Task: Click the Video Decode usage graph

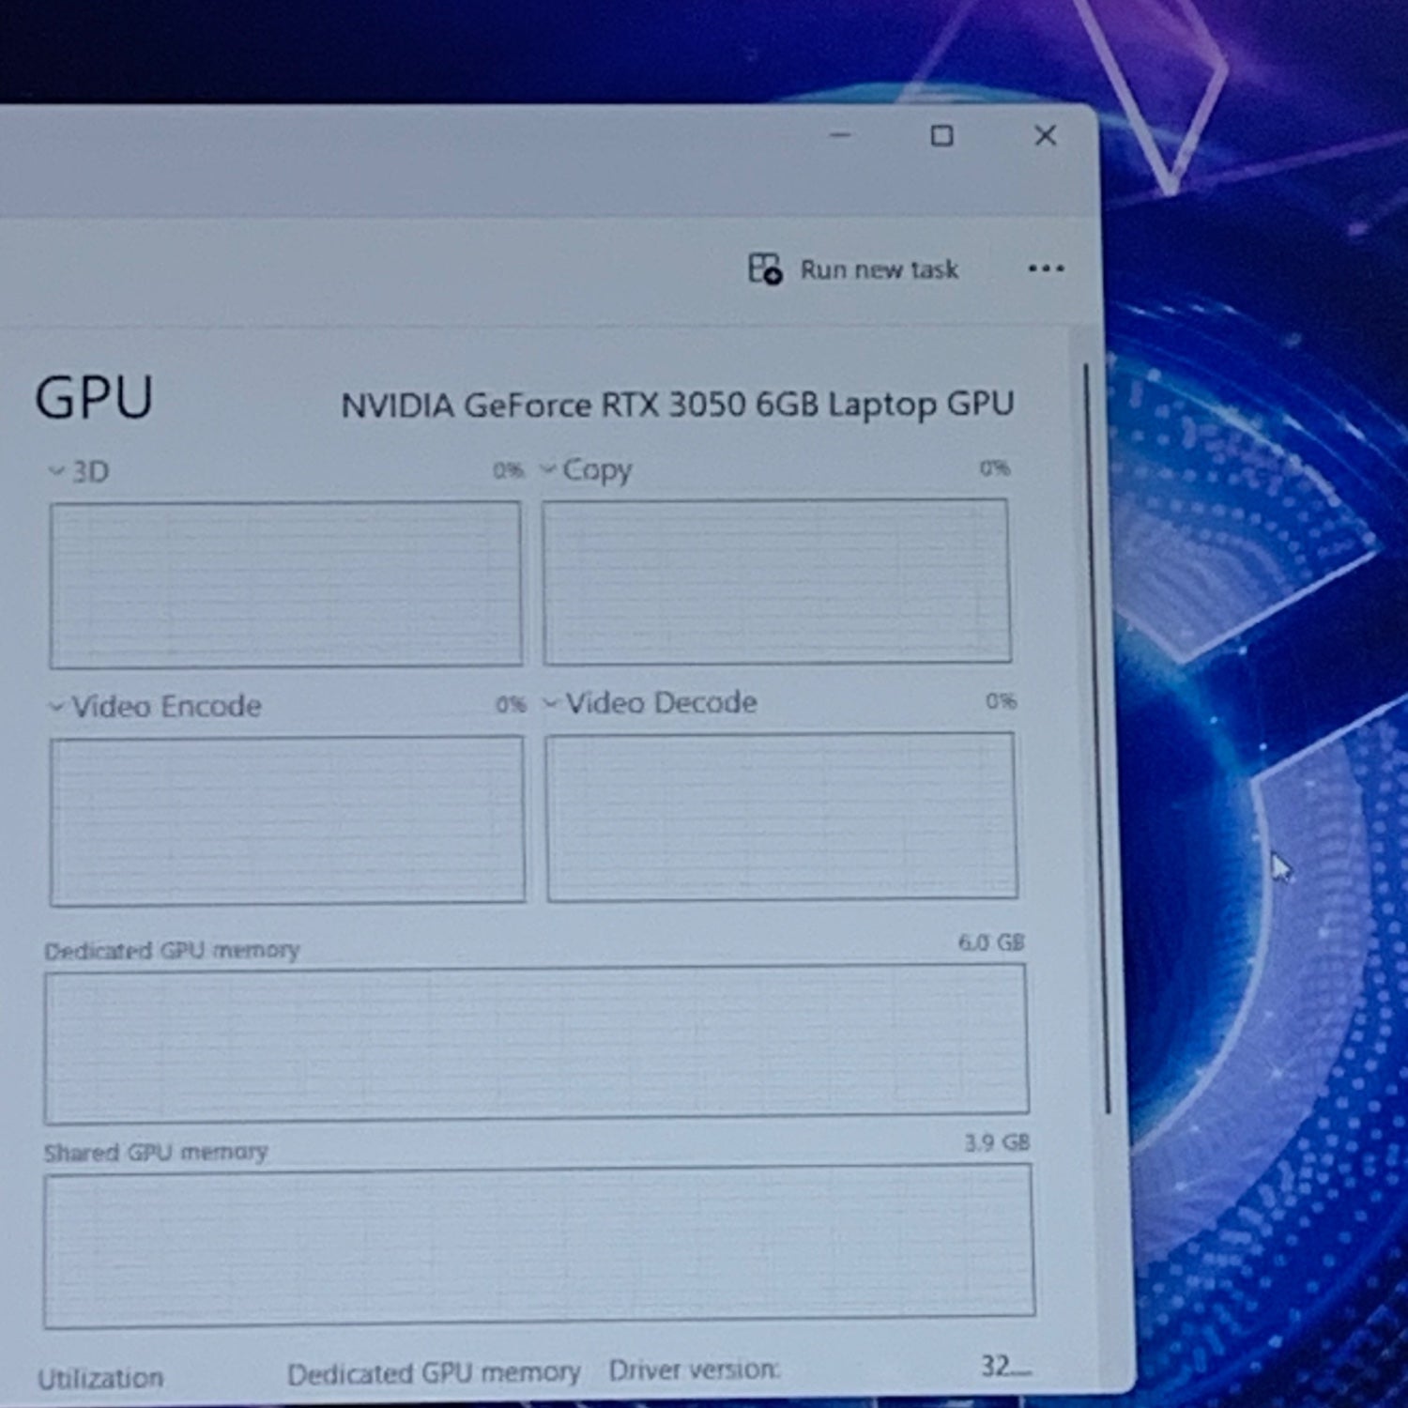Action: (781, 817)
